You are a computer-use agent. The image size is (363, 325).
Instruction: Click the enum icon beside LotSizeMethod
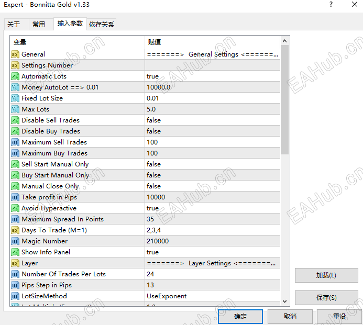pyautogui.click(x=15, y=296)
